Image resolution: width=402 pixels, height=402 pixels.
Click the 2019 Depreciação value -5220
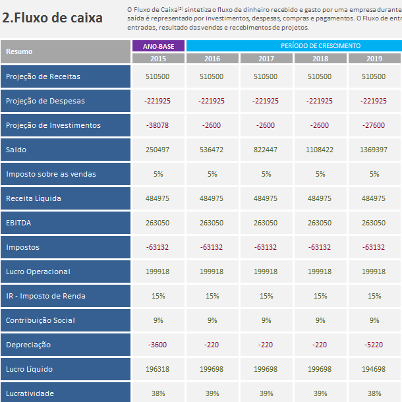tap(374, 345)
